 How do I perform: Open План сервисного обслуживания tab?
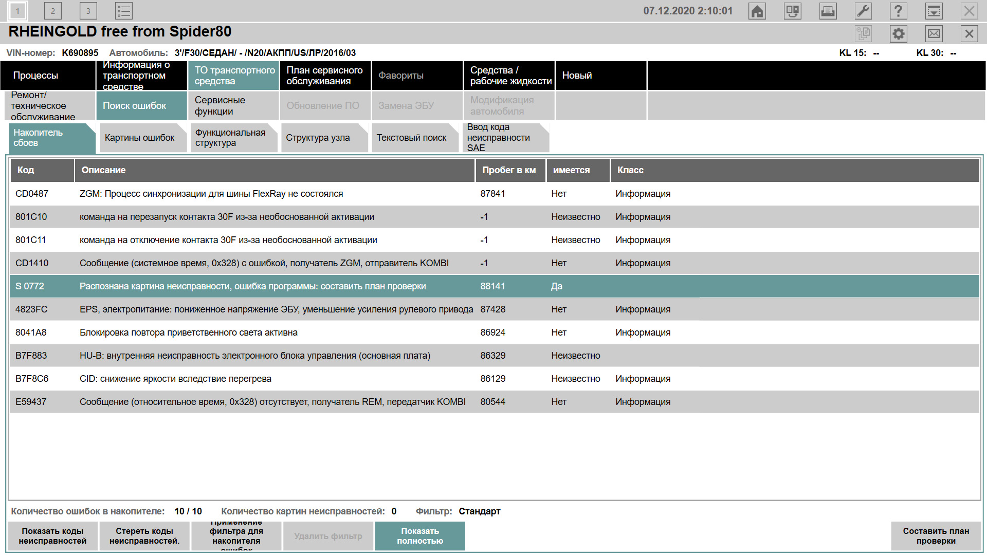point(325,76)
